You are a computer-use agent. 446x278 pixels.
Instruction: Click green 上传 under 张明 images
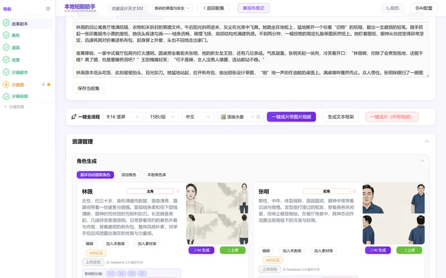point(409,250)
